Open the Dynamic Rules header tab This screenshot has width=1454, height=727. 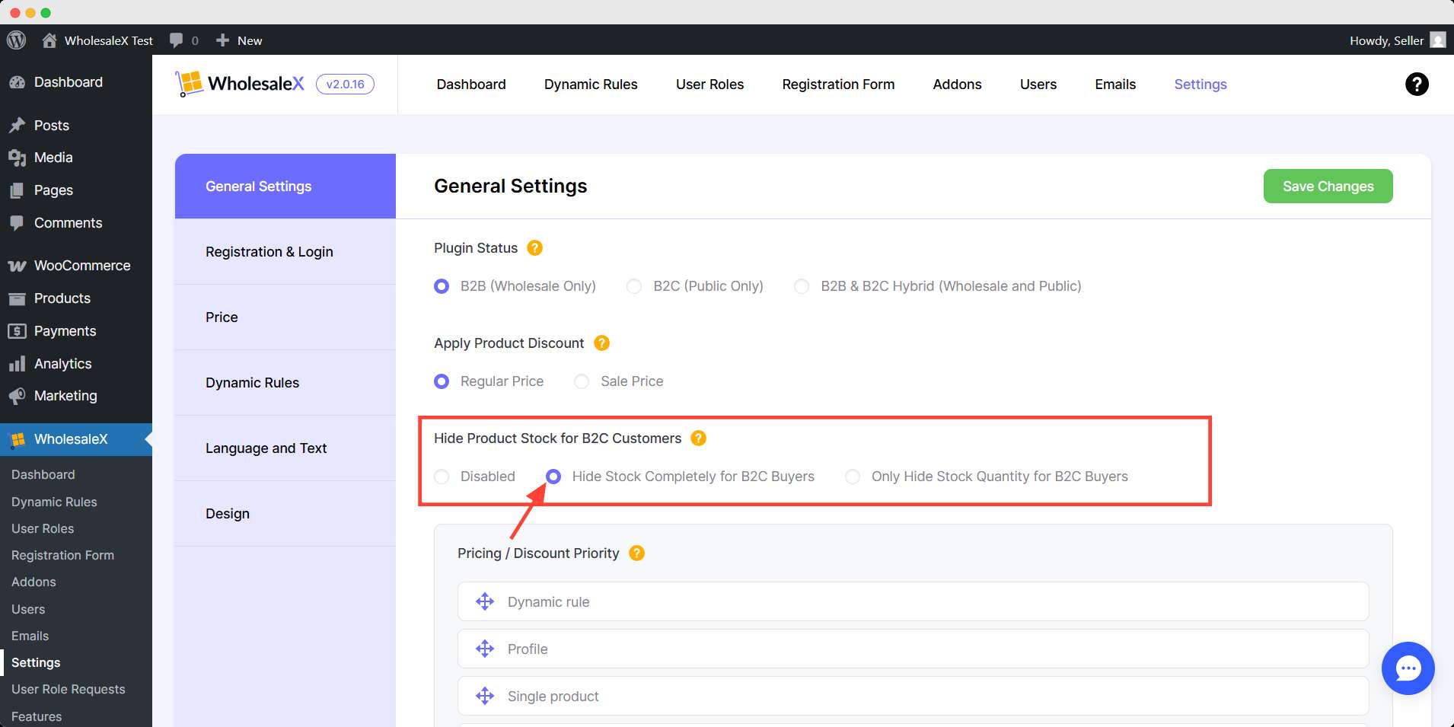[x=591, y=84]
